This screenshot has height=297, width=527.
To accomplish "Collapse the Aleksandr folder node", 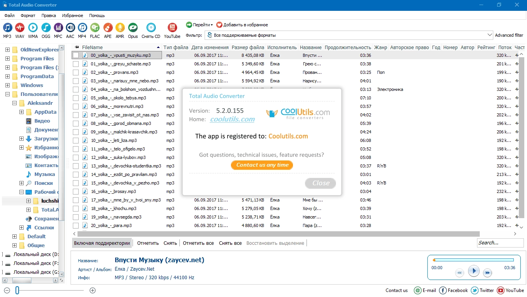I will [x=14, y=103].
